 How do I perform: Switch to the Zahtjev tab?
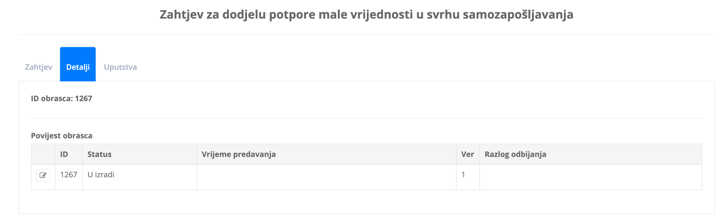pyautogui.click(x=38, y=67)
